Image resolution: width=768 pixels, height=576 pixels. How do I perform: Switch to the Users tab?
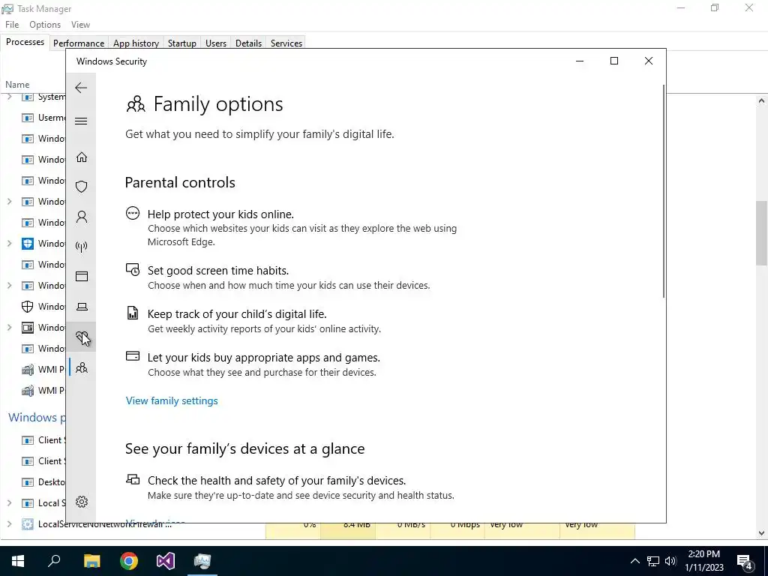[215, 43]
